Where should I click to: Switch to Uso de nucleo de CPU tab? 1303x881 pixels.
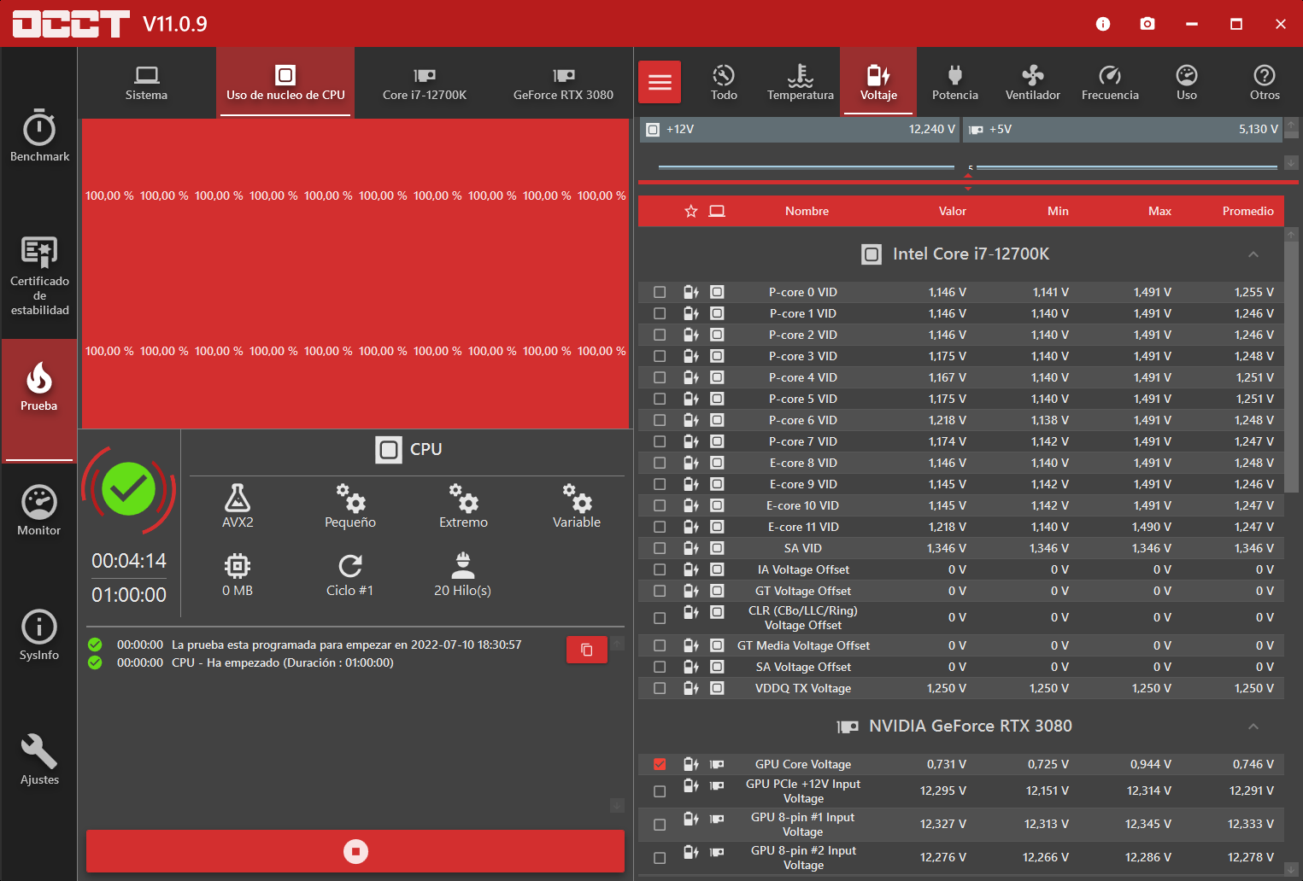(285, 82)
